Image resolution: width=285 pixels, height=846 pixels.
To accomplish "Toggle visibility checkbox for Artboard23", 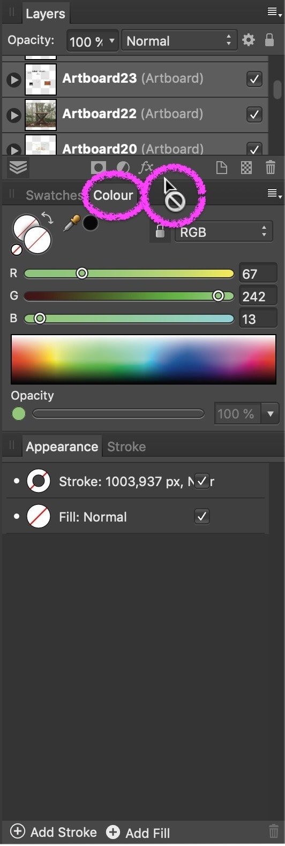I will (254, 79).
